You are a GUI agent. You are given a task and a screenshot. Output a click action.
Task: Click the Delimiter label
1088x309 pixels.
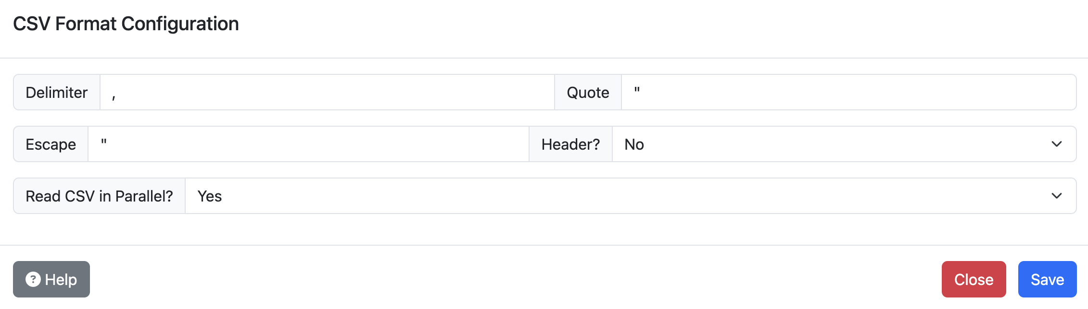point(57,92)
